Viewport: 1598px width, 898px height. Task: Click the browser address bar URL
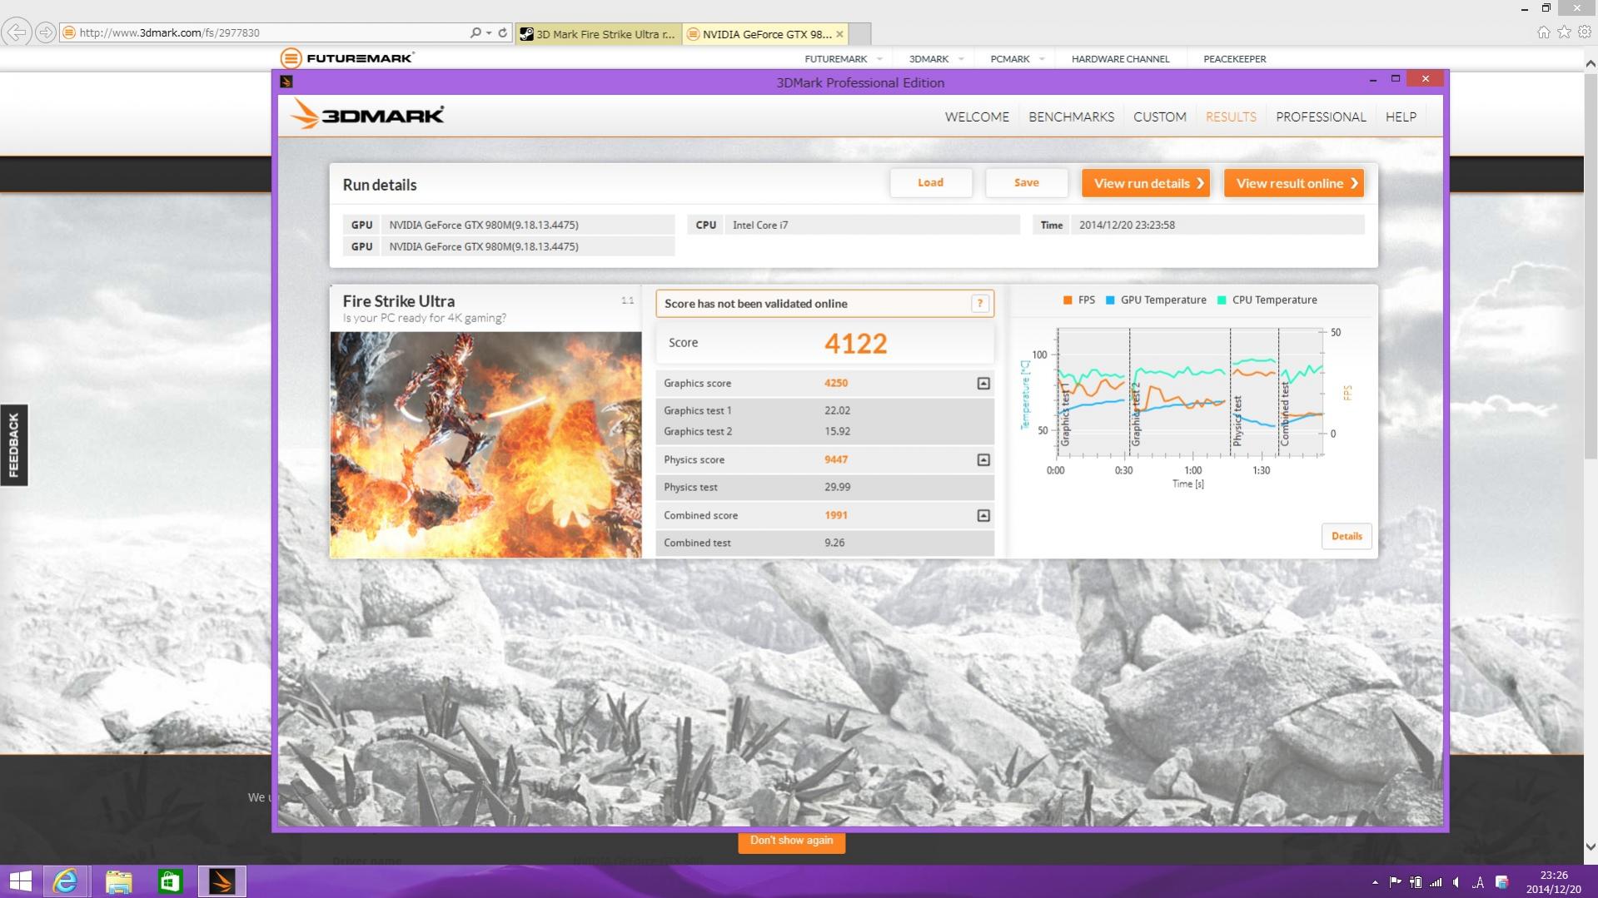click(x=169, y=33)
